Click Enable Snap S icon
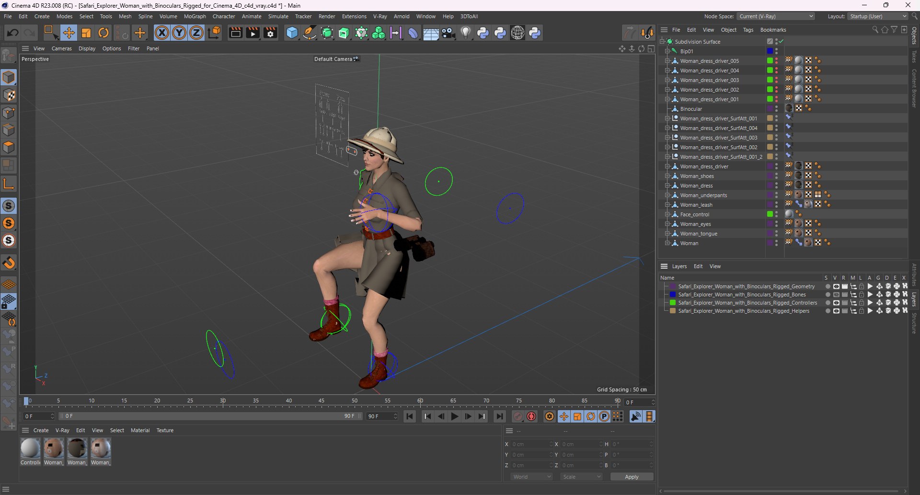This screenshot has height=495, width=920. 9,206
